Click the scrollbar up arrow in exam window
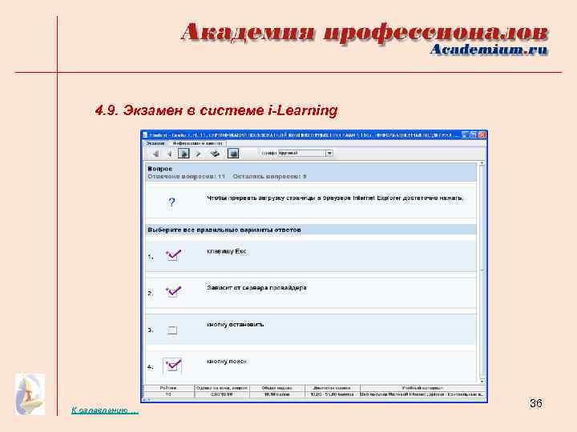577x432 pixels. 482,163
